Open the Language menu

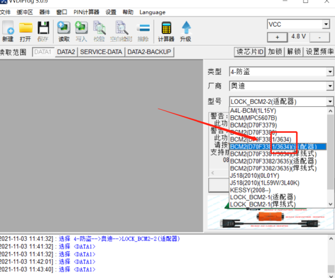tap(152, 12)
